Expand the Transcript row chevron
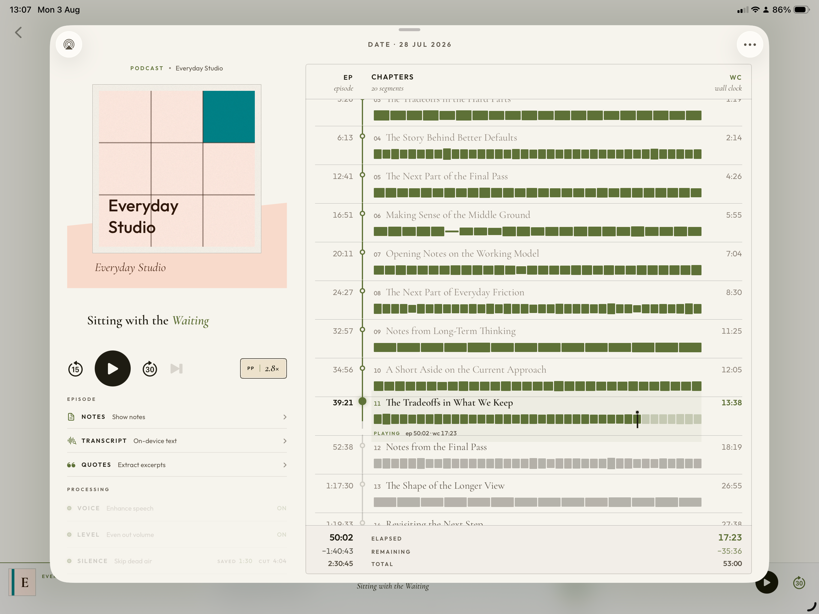The width and height of the screenshot is (819, 614). tap(285, 441)
